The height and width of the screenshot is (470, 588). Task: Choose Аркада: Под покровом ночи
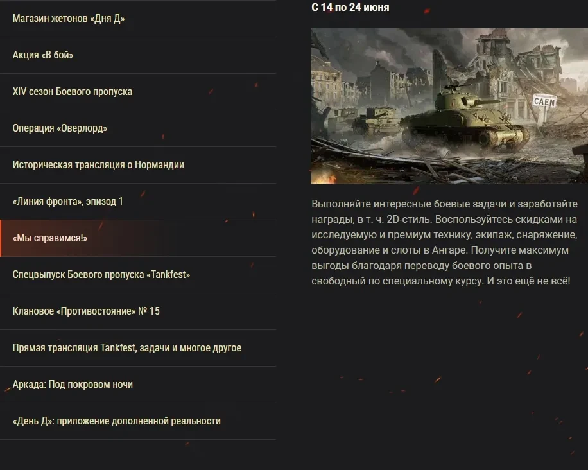[138, 385]
